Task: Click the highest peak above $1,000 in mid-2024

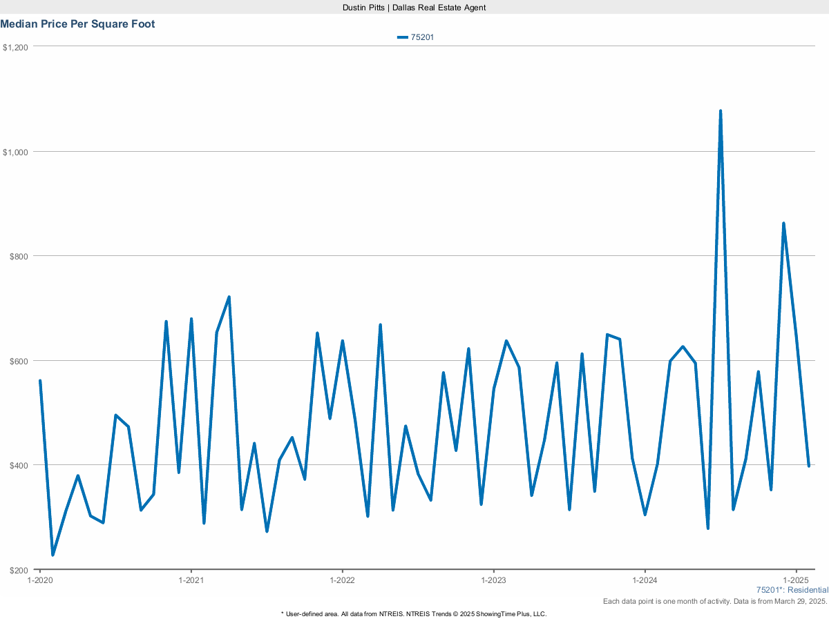Action: [721, 111]
